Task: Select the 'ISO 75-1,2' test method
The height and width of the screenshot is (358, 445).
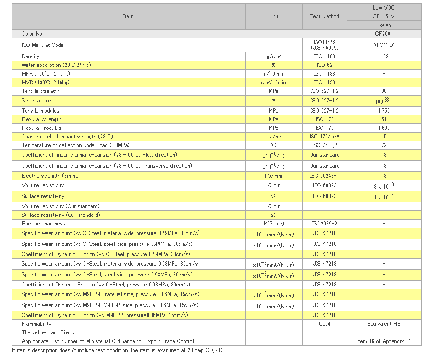Action: [325, 145]
